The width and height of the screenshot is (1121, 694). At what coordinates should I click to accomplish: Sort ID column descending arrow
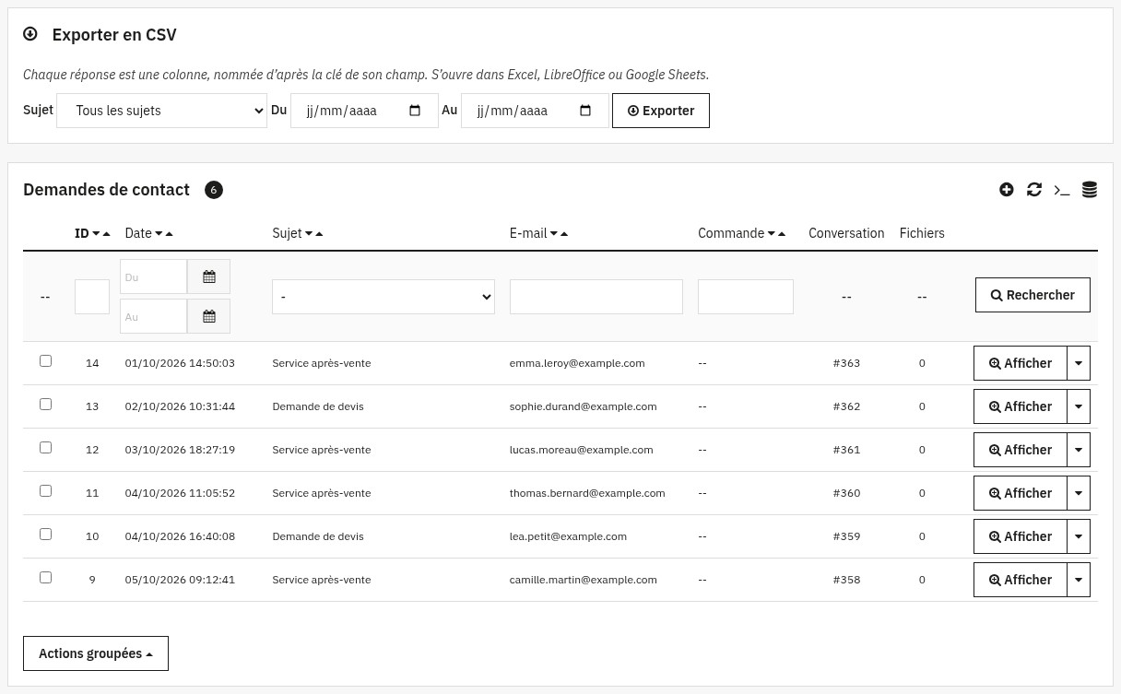(x=96, y=234)
